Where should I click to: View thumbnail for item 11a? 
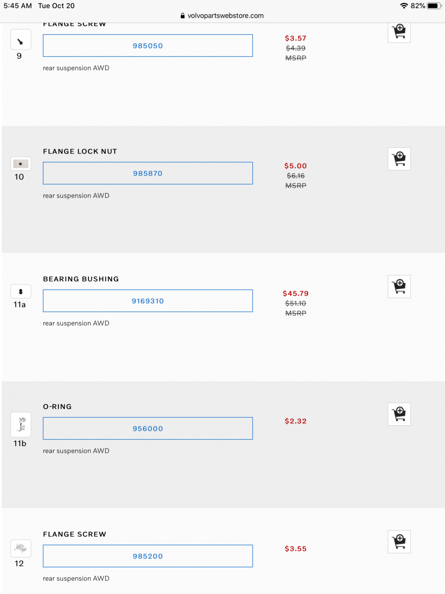coord(21,292)
